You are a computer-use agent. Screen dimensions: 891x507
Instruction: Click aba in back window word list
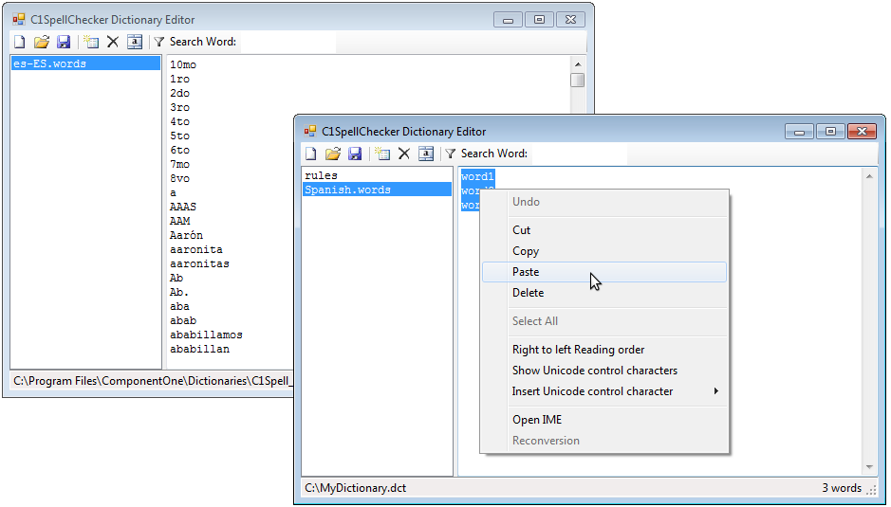pyautogui.click(x=179, y=306)
